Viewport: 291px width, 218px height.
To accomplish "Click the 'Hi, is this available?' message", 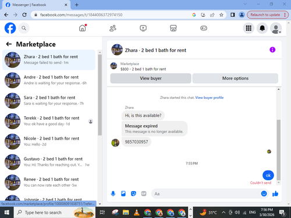I will (x=143, y=116).
